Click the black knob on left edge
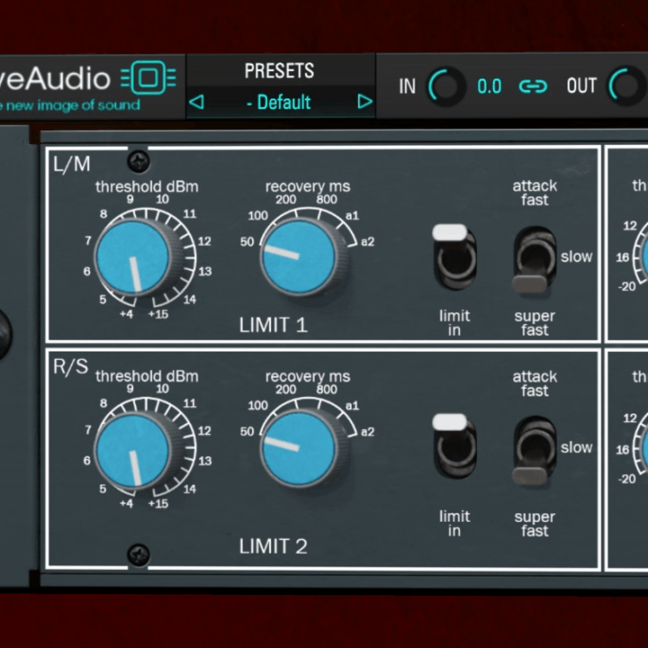This screenshot has width=648, height=648. 4,332
